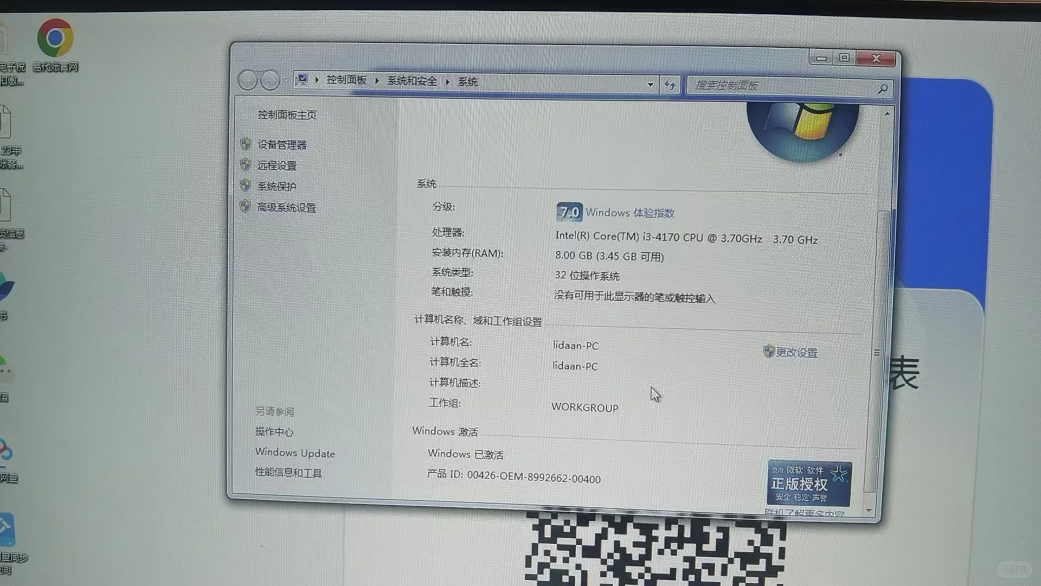Expand the chevron after 系统和安全
The height and width of the screenshot is (586, 1041).
pyautogui.click(x=447, y=81)
